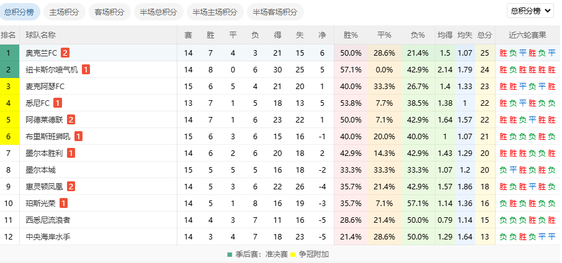Image resolution: width=562 pixels, height=263 pixels.
Task: Switch to the 客场积分 tab
Action: click(109, 12)
